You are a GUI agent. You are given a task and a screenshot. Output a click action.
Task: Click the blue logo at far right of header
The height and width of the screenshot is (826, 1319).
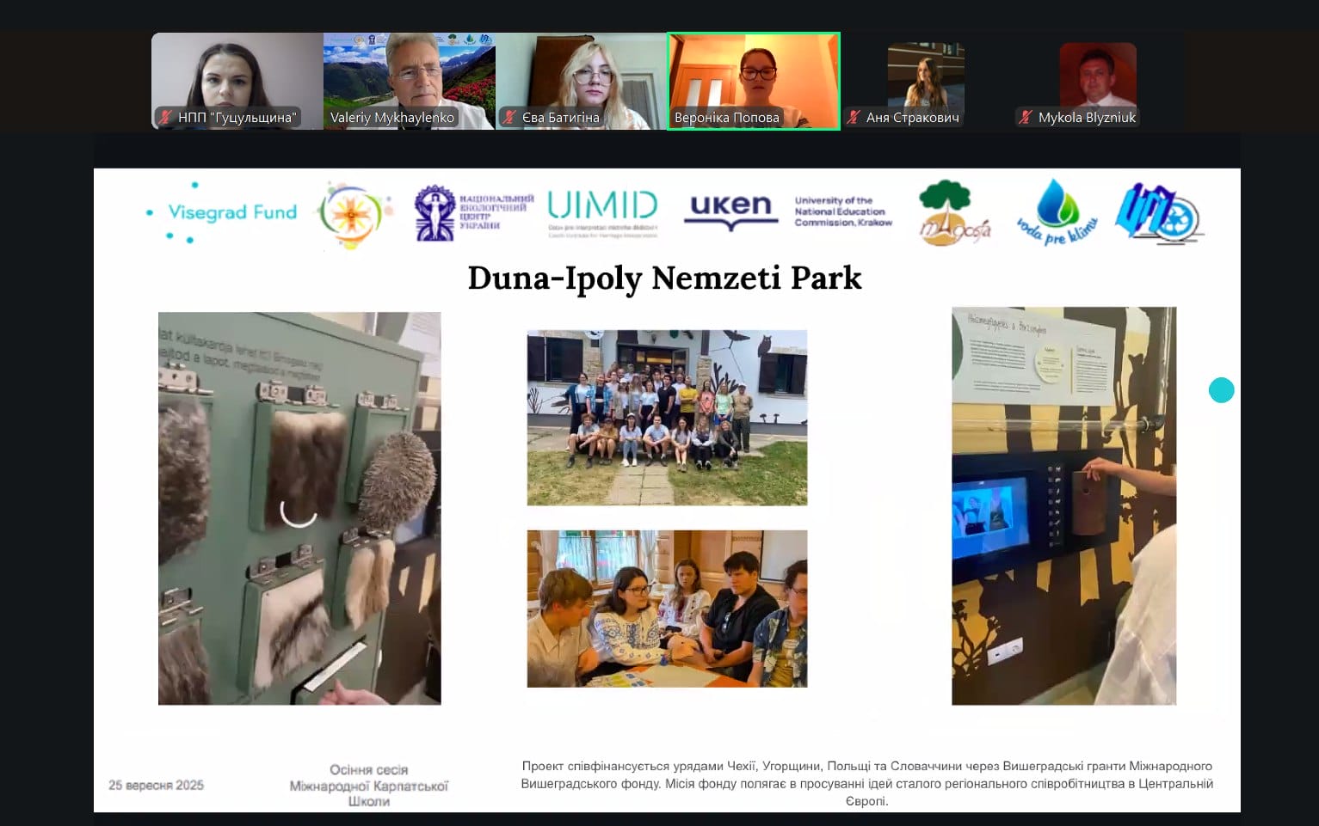(x=1157, y=212)
